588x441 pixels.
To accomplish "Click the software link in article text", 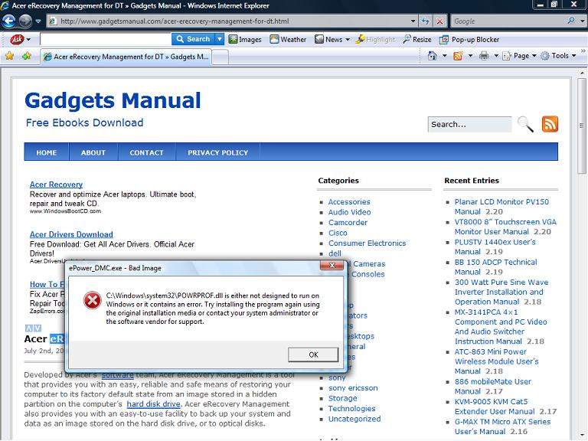I will tap(118, 375).
